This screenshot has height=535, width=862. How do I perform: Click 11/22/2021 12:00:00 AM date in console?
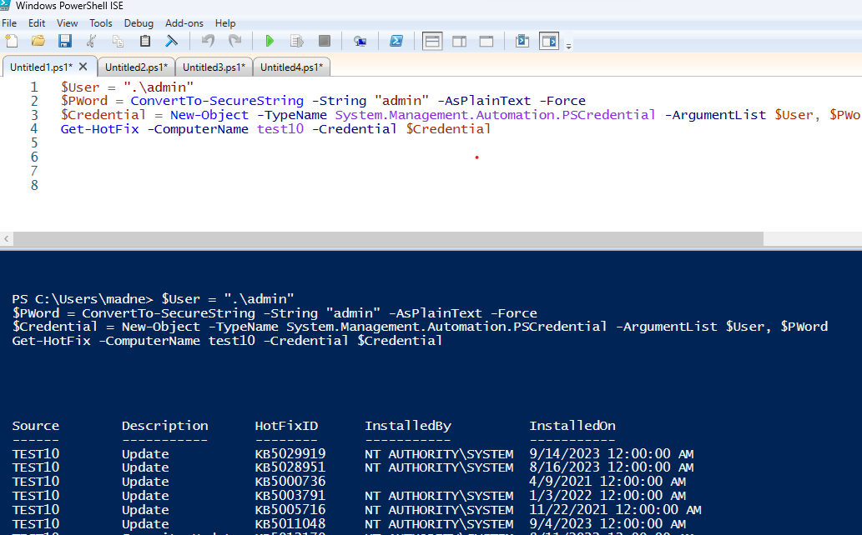tap(615, 510)
